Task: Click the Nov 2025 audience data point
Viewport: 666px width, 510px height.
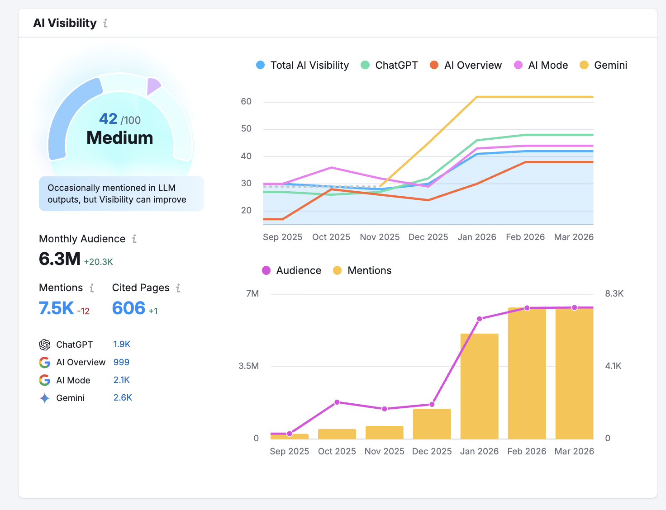Action: (x=385, y=409)
